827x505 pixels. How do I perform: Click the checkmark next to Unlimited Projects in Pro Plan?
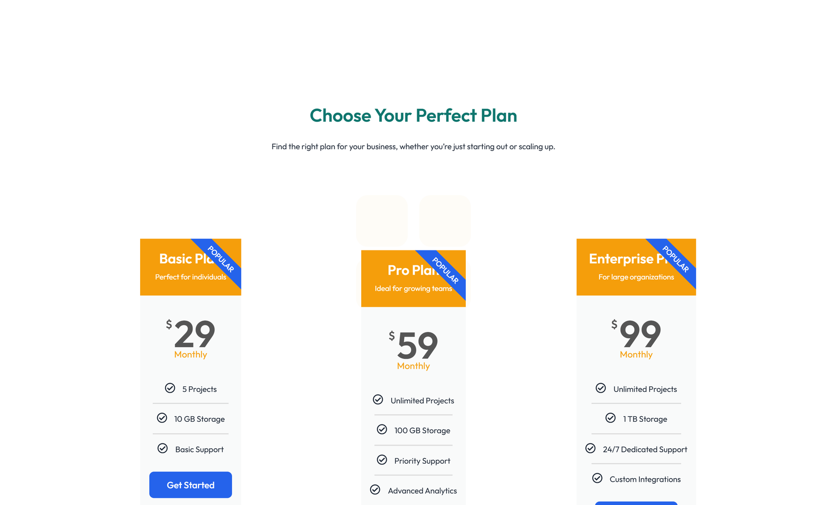point(378,399)
